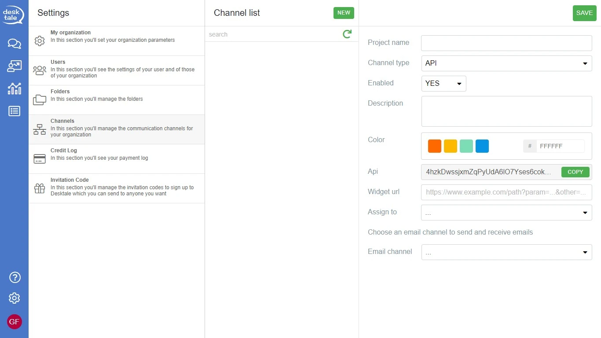Open the Email channel dropdown
The width and height of the screenshot is (601, 338).
click(x=506, y=252)
